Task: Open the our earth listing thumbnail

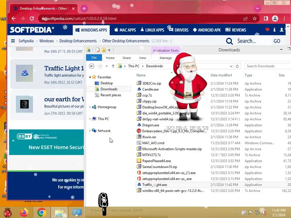Action: coord(24,104)
